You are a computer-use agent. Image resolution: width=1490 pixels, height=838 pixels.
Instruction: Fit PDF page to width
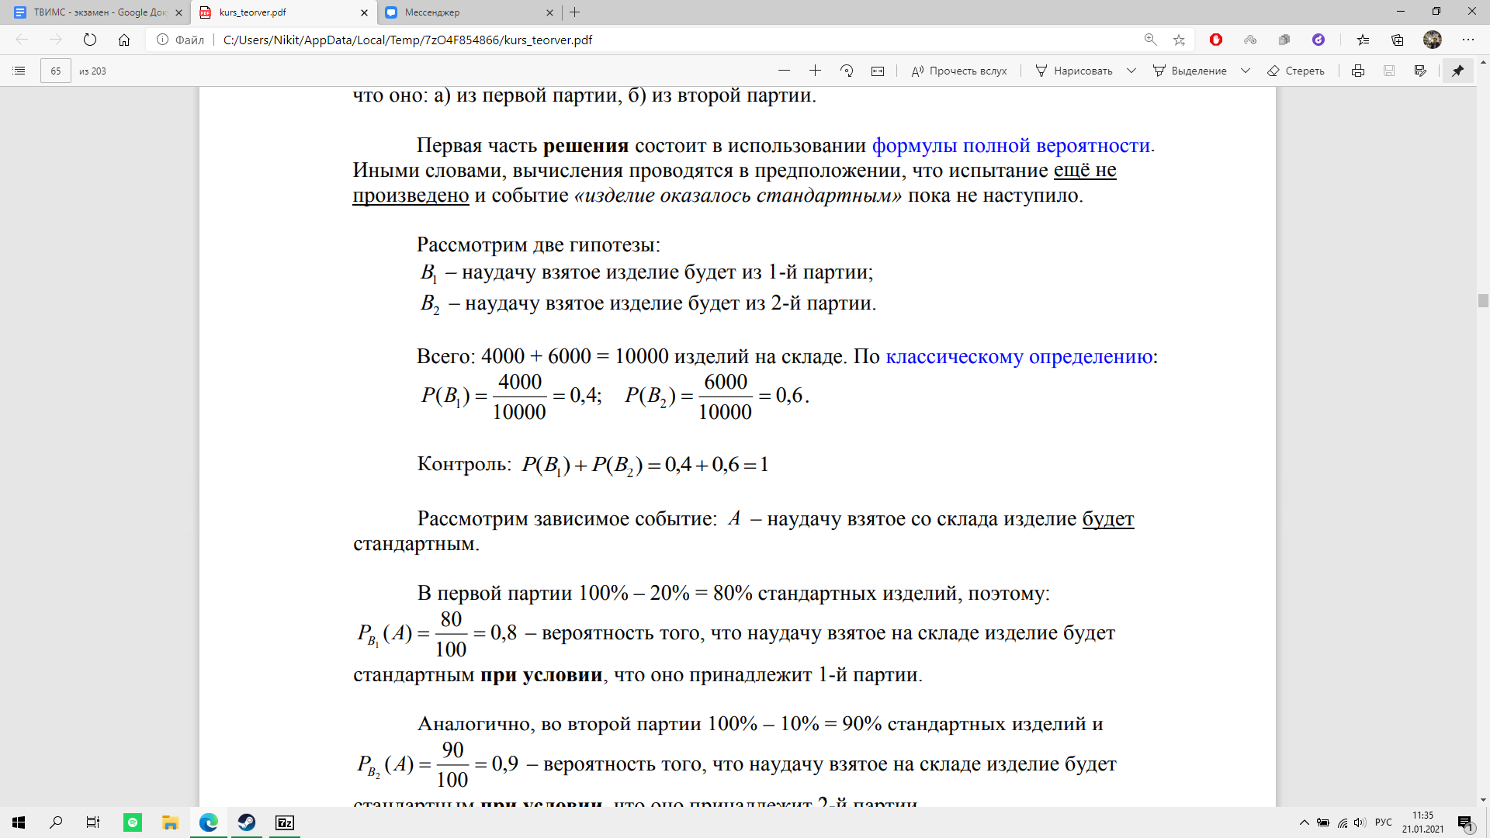pyautogui.click(x=878, y=71)
